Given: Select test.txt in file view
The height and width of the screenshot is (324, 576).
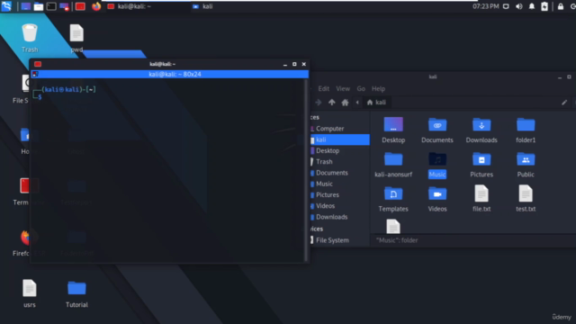Looking at the screenshot, I should [526, 199].
